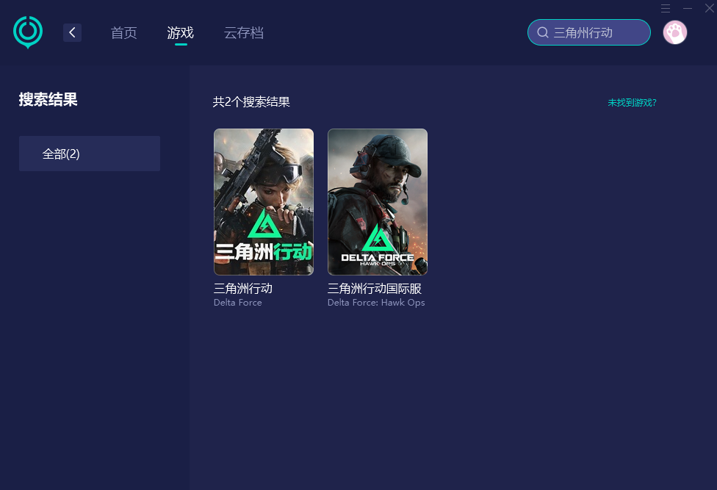The image size is (717, 490).
Task: Click the 'Delta Force' subtitle
Action: (238, 303)
